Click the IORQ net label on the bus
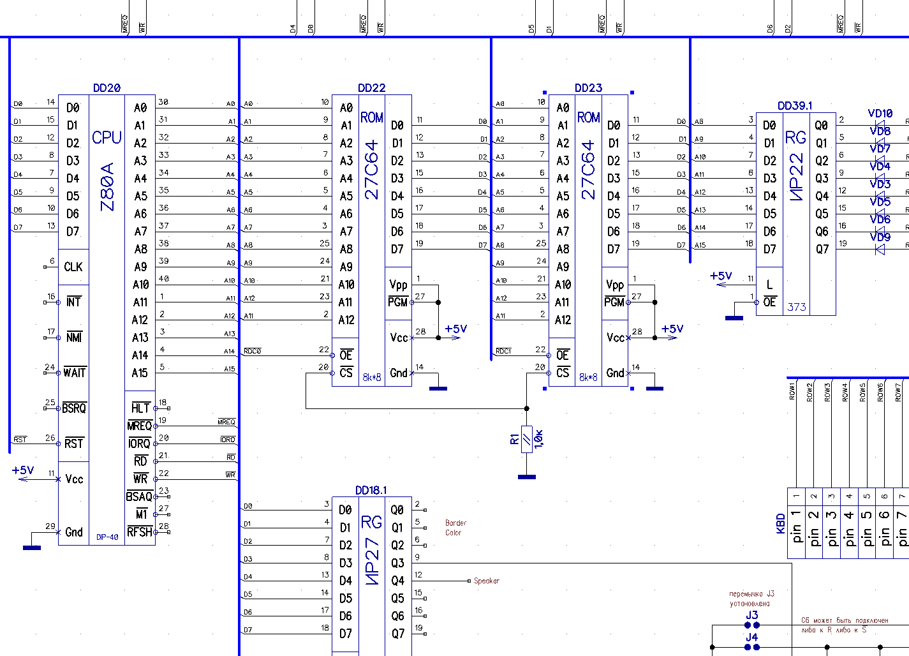Screen dimensions: 909x656 click(x=228, y=440)
